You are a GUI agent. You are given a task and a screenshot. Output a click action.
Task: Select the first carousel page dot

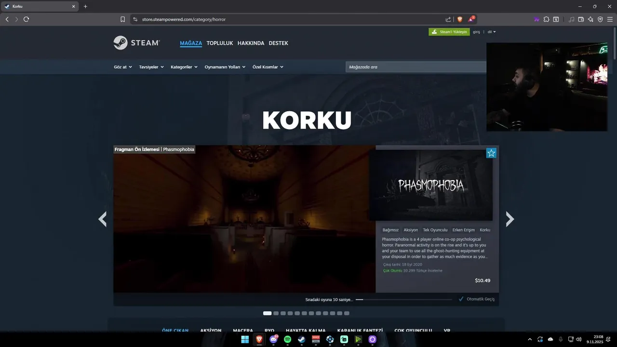(x=267, y=313)
